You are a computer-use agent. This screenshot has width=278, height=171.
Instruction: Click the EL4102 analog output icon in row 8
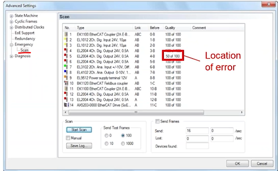click(66, 73)
